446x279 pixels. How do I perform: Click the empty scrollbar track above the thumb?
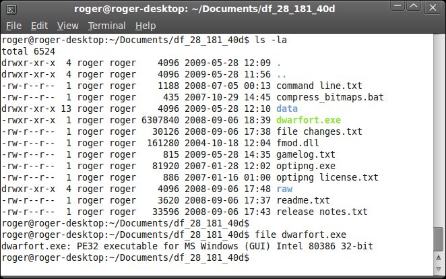click(439, 135)
